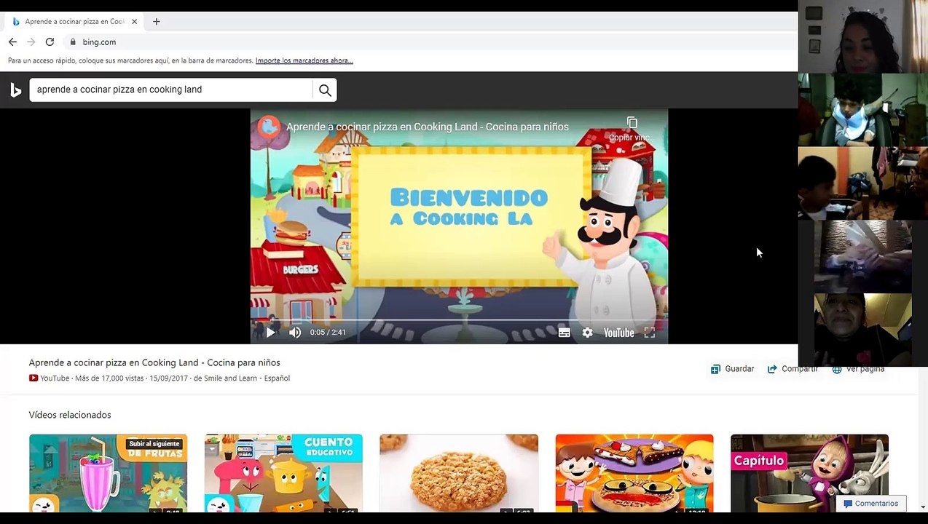This screenshot has height=524, width=928.
Task: Toggle video subtitles icon
Action: tap(564, 333)
